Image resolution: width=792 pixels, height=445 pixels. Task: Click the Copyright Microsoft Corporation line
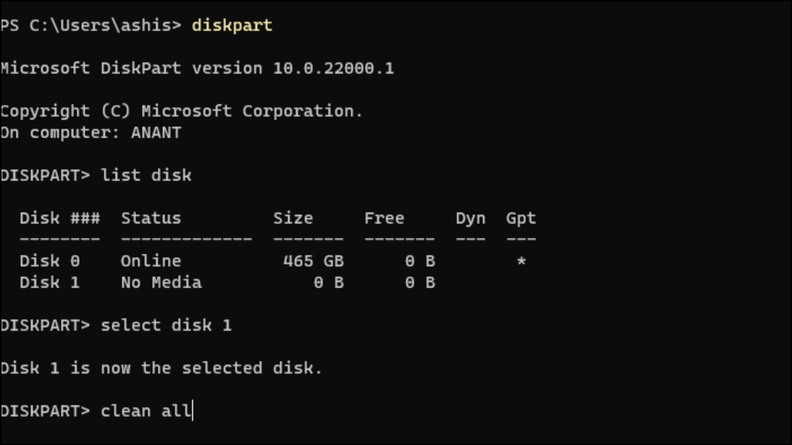pyautogui.click(x=181, y=111)
